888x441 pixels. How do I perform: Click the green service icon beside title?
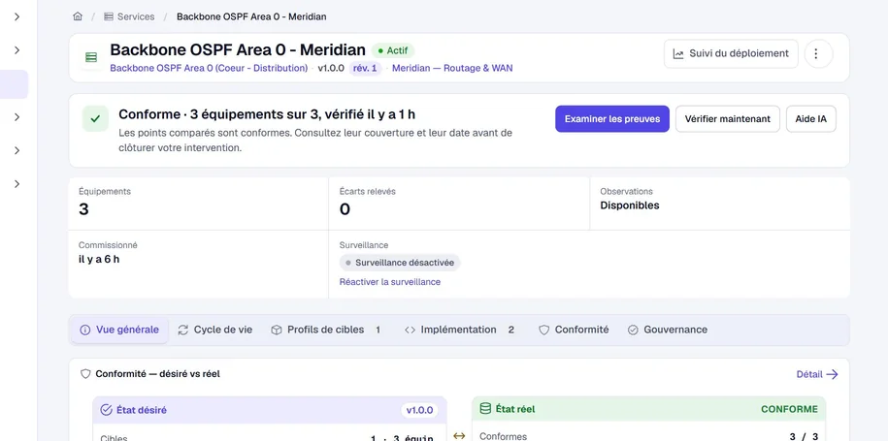(x=91, y=57)
